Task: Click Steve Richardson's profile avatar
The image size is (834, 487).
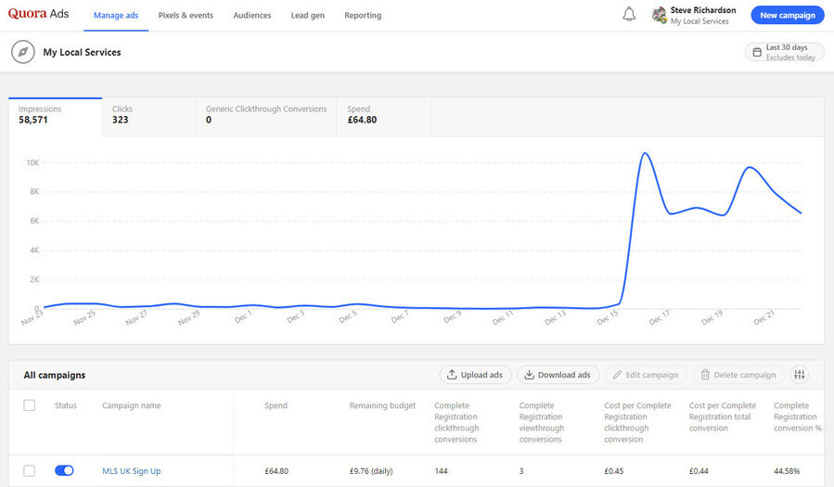Action: 659,15
